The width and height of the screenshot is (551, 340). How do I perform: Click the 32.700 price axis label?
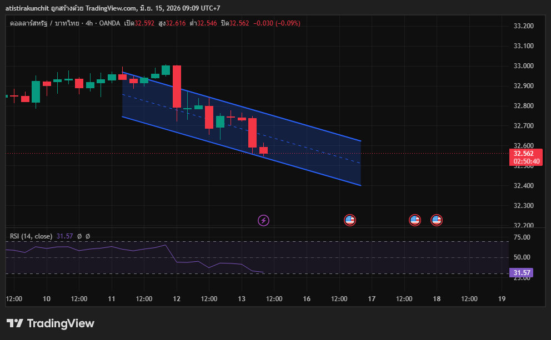tap(524, 125)
